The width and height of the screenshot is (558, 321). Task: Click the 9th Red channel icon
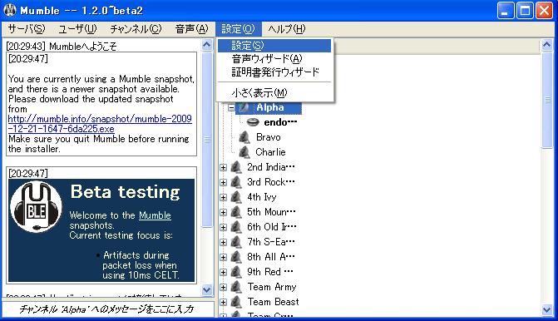coord(236,272)
